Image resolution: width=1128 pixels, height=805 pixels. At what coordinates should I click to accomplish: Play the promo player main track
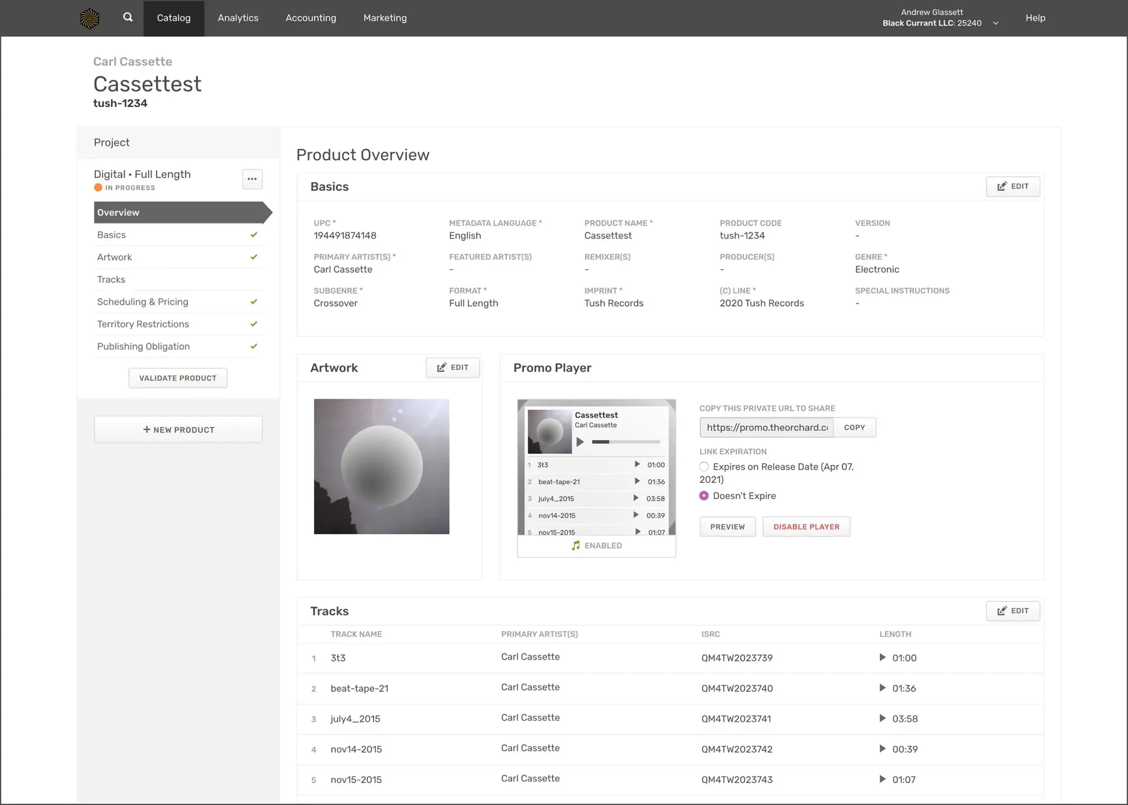(x=580, y=442)
